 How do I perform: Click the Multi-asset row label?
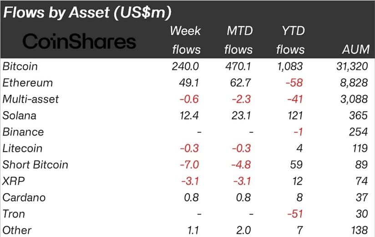pos(30,99)
